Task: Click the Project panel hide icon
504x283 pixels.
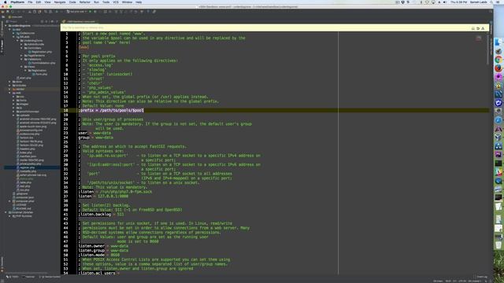Action: (x=57, y=21)
